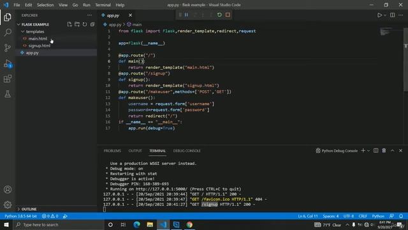Open the Search view in activity bar

[8, 33]
